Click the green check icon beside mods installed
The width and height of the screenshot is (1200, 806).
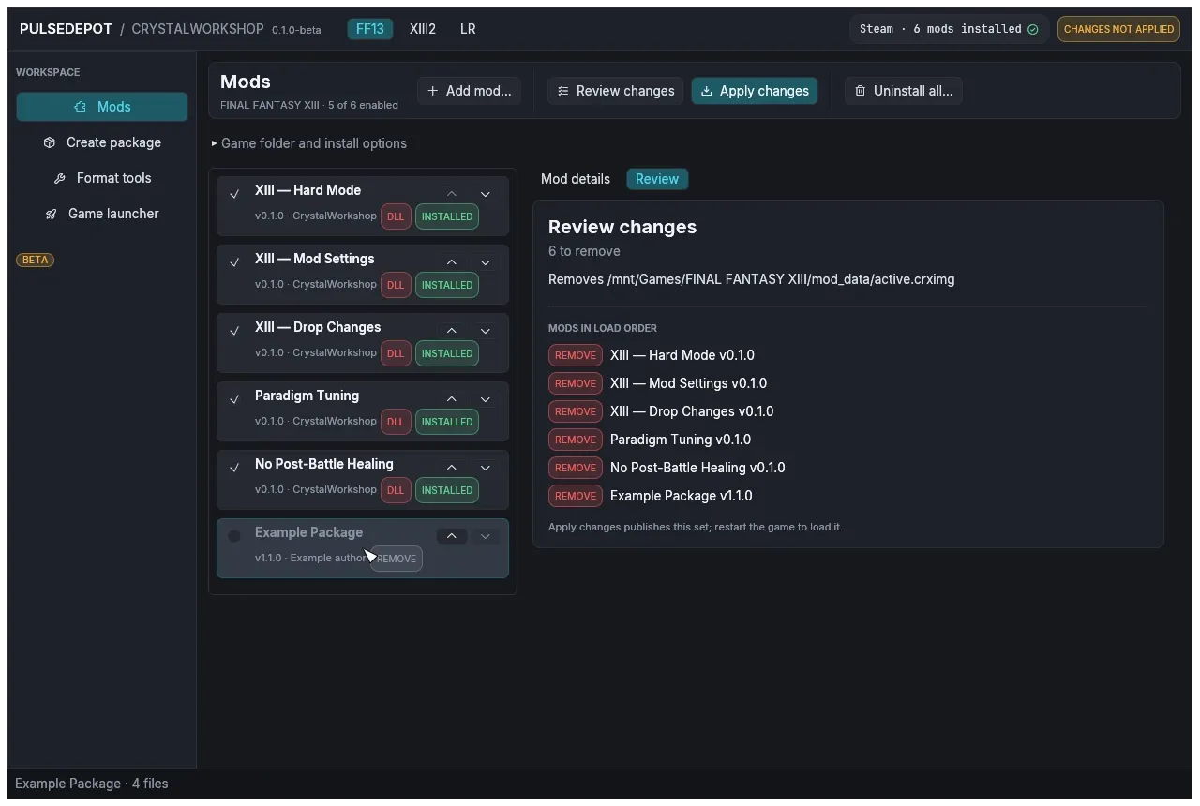pyautogui.click(x=1033, y=29)
